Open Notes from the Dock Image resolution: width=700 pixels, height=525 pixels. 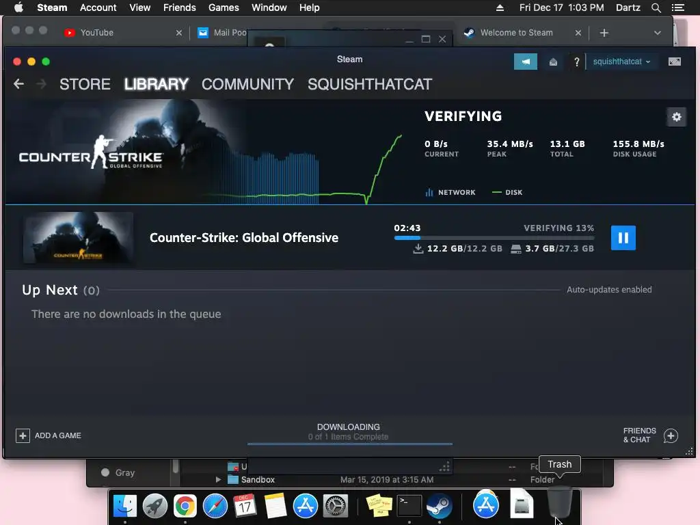coord(275,506)
